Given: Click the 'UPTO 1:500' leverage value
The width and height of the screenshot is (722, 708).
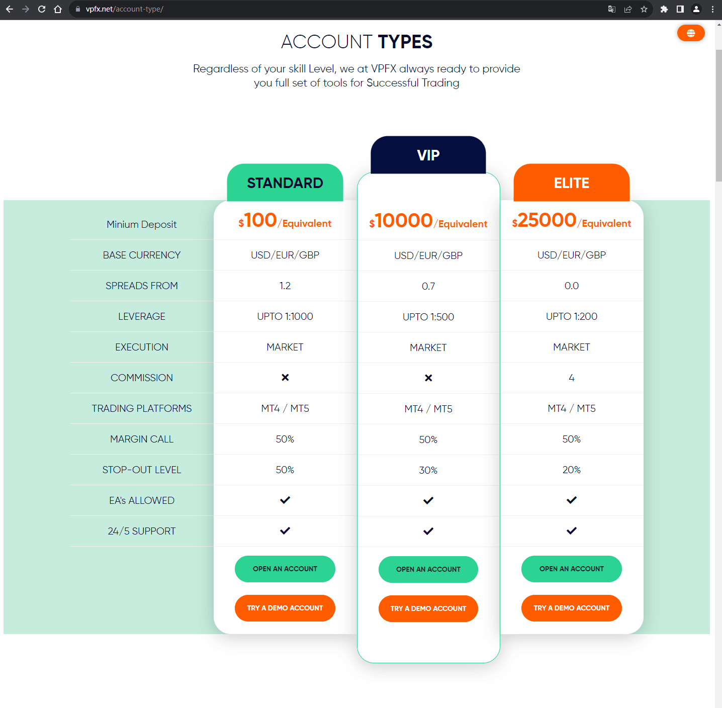Looking at the screenshot, I should tap(428, 317).
